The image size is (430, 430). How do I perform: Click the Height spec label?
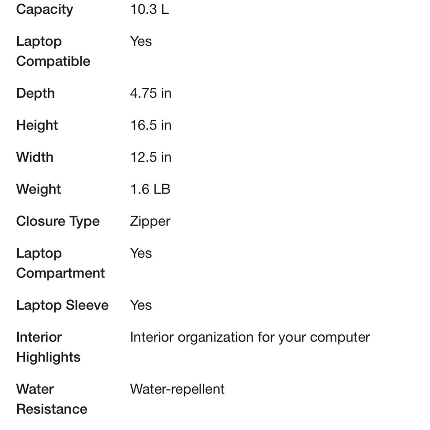[37, 125]
